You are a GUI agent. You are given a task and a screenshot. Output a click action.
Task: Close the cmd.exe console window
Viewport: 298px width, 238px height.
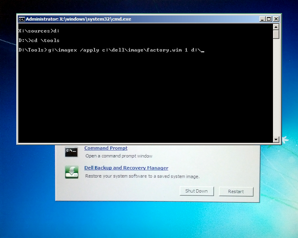coord(276,19)
